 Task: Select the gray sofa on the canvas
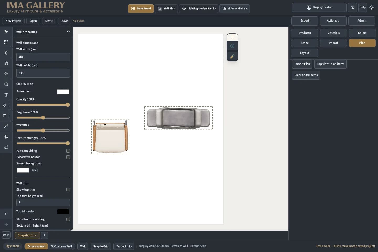[178, 118]
